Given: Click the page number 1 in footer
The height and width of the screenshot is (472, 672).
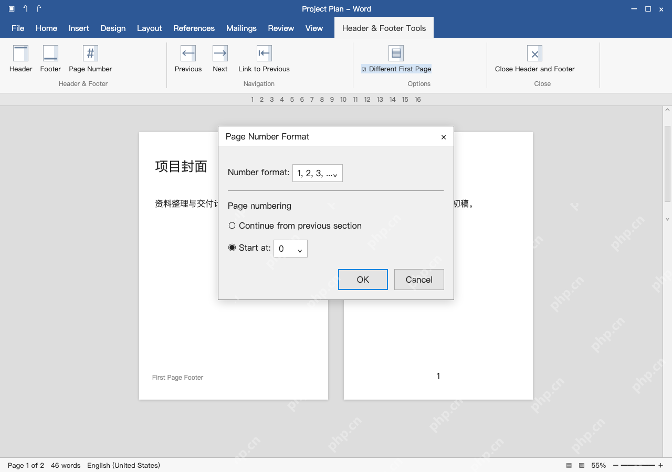Looking at the screenshot, I should [438, 376].
